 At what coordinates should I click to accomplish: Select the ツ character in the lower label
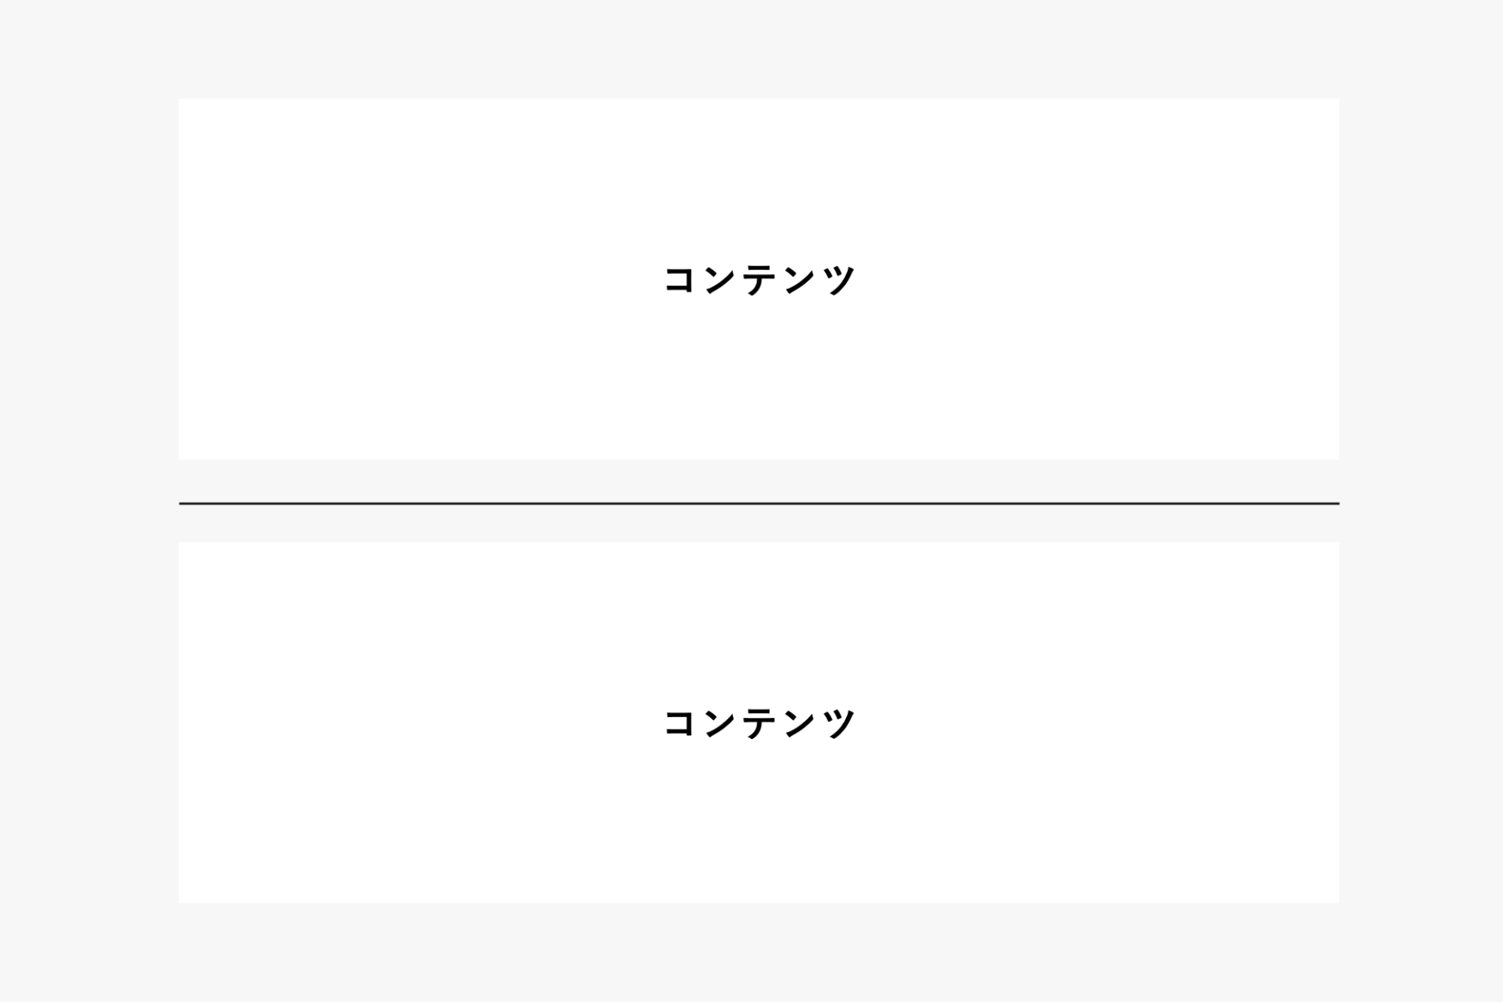[x=839, y=723]
